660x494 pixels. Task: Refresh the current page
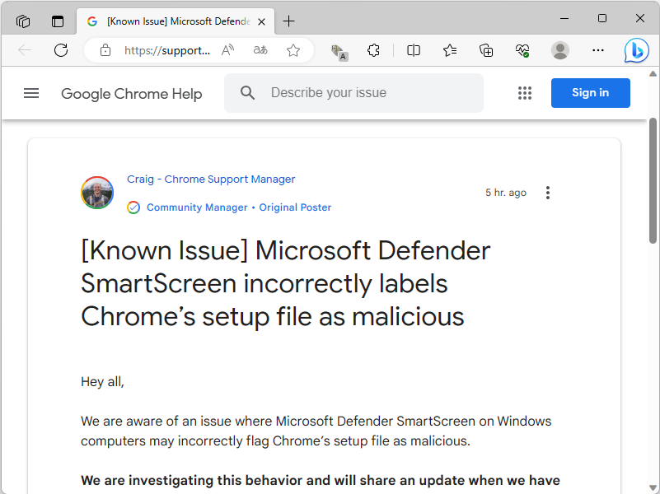60,50
